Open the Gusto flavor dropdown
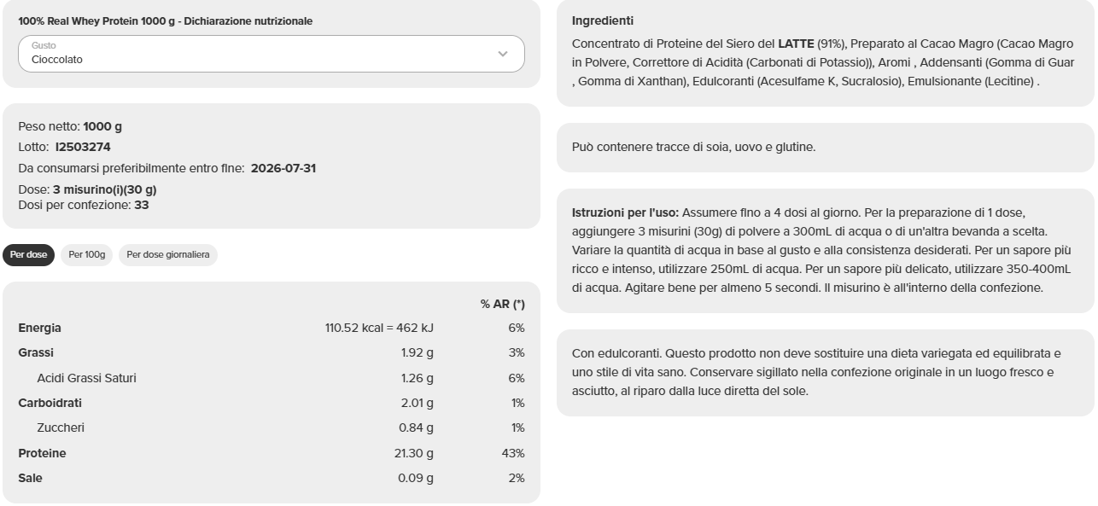Image resolution: width=1098 pixels, height=506 pixels. coord(269,54)
